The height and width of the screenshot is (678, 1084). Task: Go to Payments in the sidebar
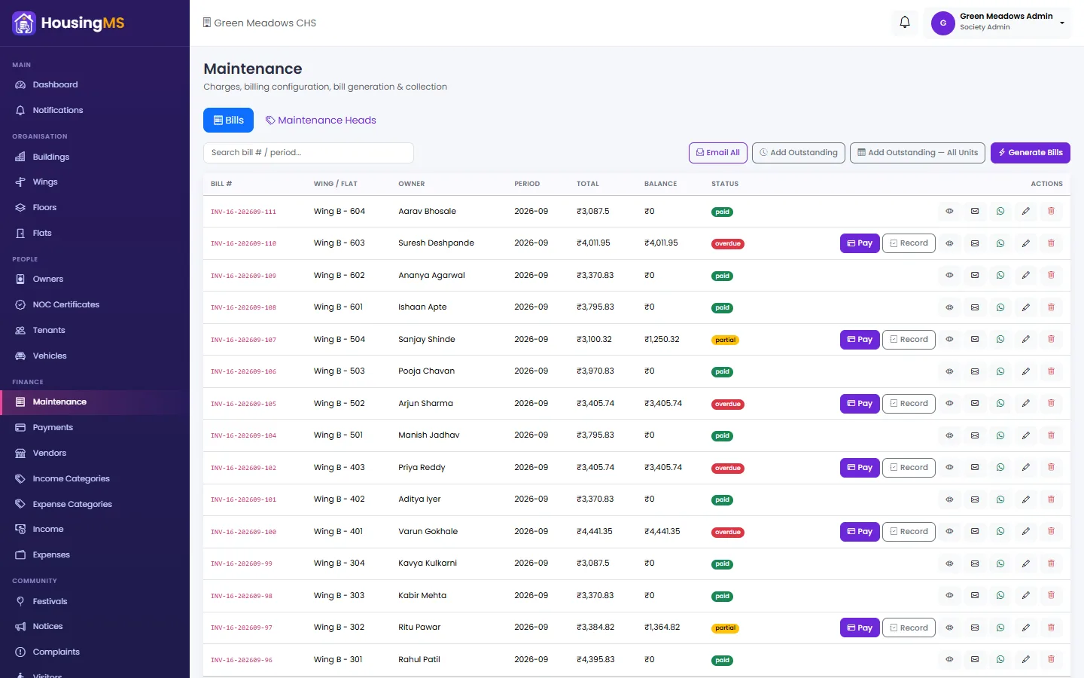(95, 428)
